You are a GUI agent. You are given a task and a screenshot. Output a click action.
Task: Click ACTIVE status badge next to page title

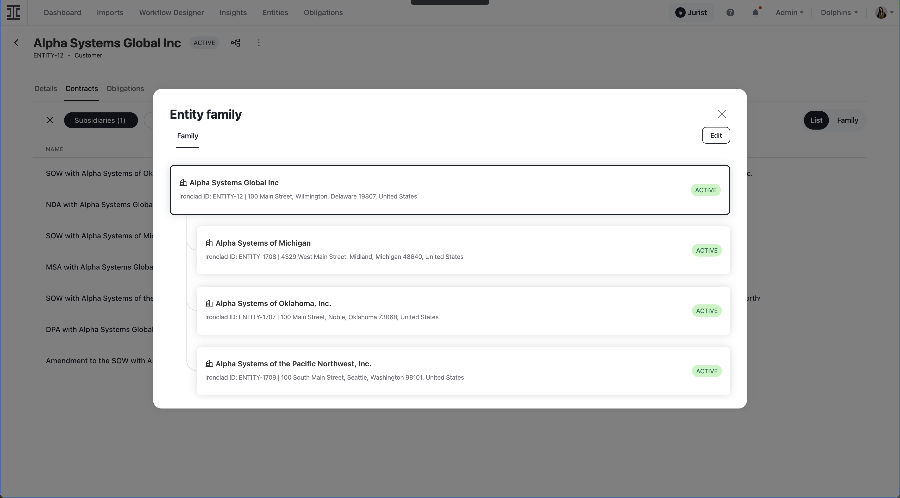(x=204, y=43)
